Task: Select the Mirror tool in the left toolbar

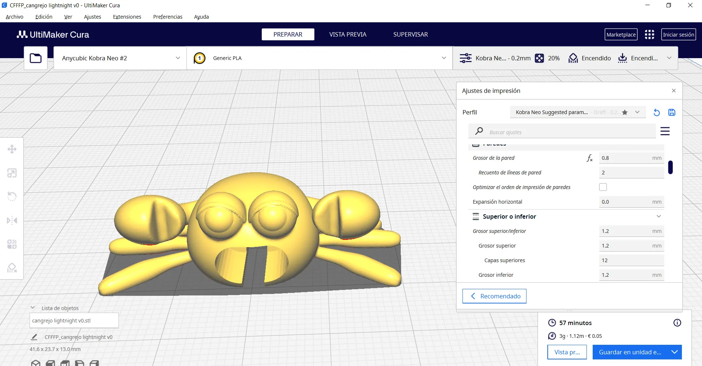Action: click(x=12, y=220)
